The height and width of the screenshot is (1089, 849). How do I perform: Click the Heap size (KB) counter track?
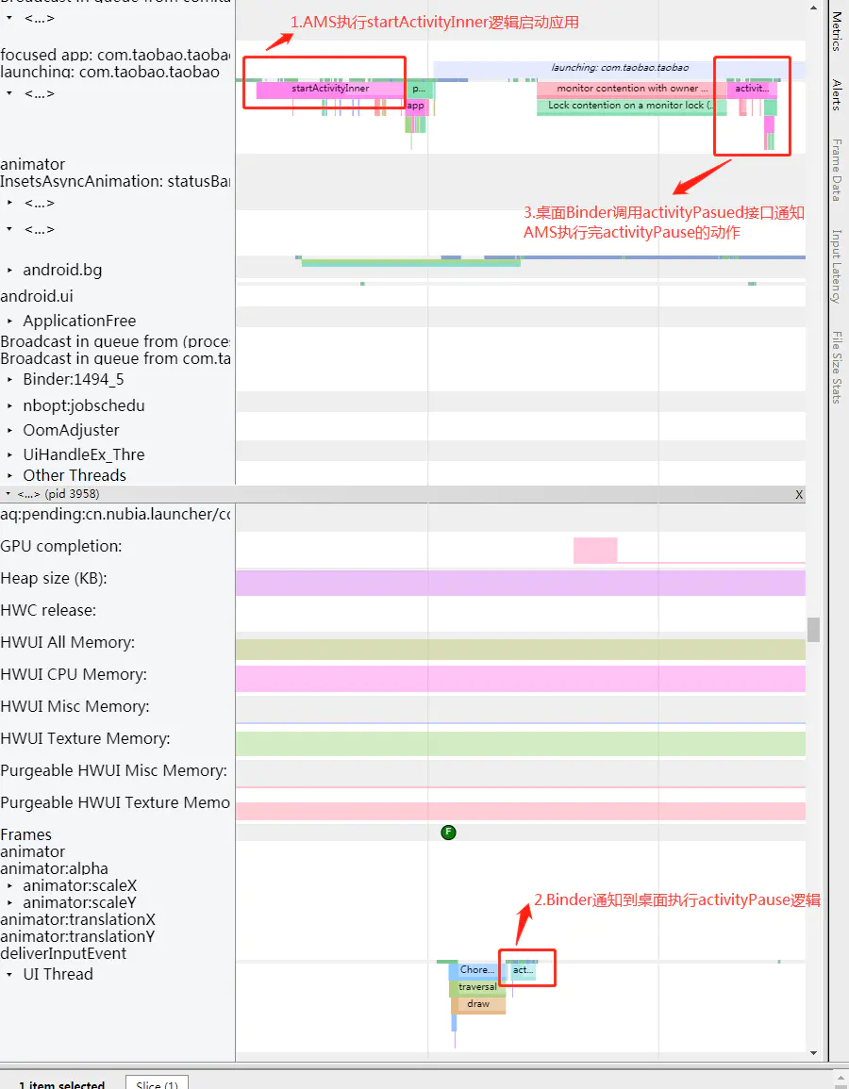pyautogui.click(x=521, y=584)
